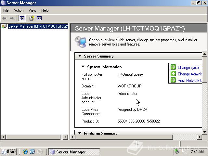
Task: Click Show Desktop quick launch icon
Action: pyautogui.click(x=40, y=151)
